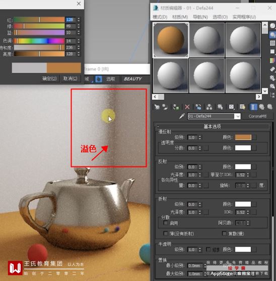Pick material from object with eyedropper
This screenshot has height=281, width=276.
click(182, 117)
